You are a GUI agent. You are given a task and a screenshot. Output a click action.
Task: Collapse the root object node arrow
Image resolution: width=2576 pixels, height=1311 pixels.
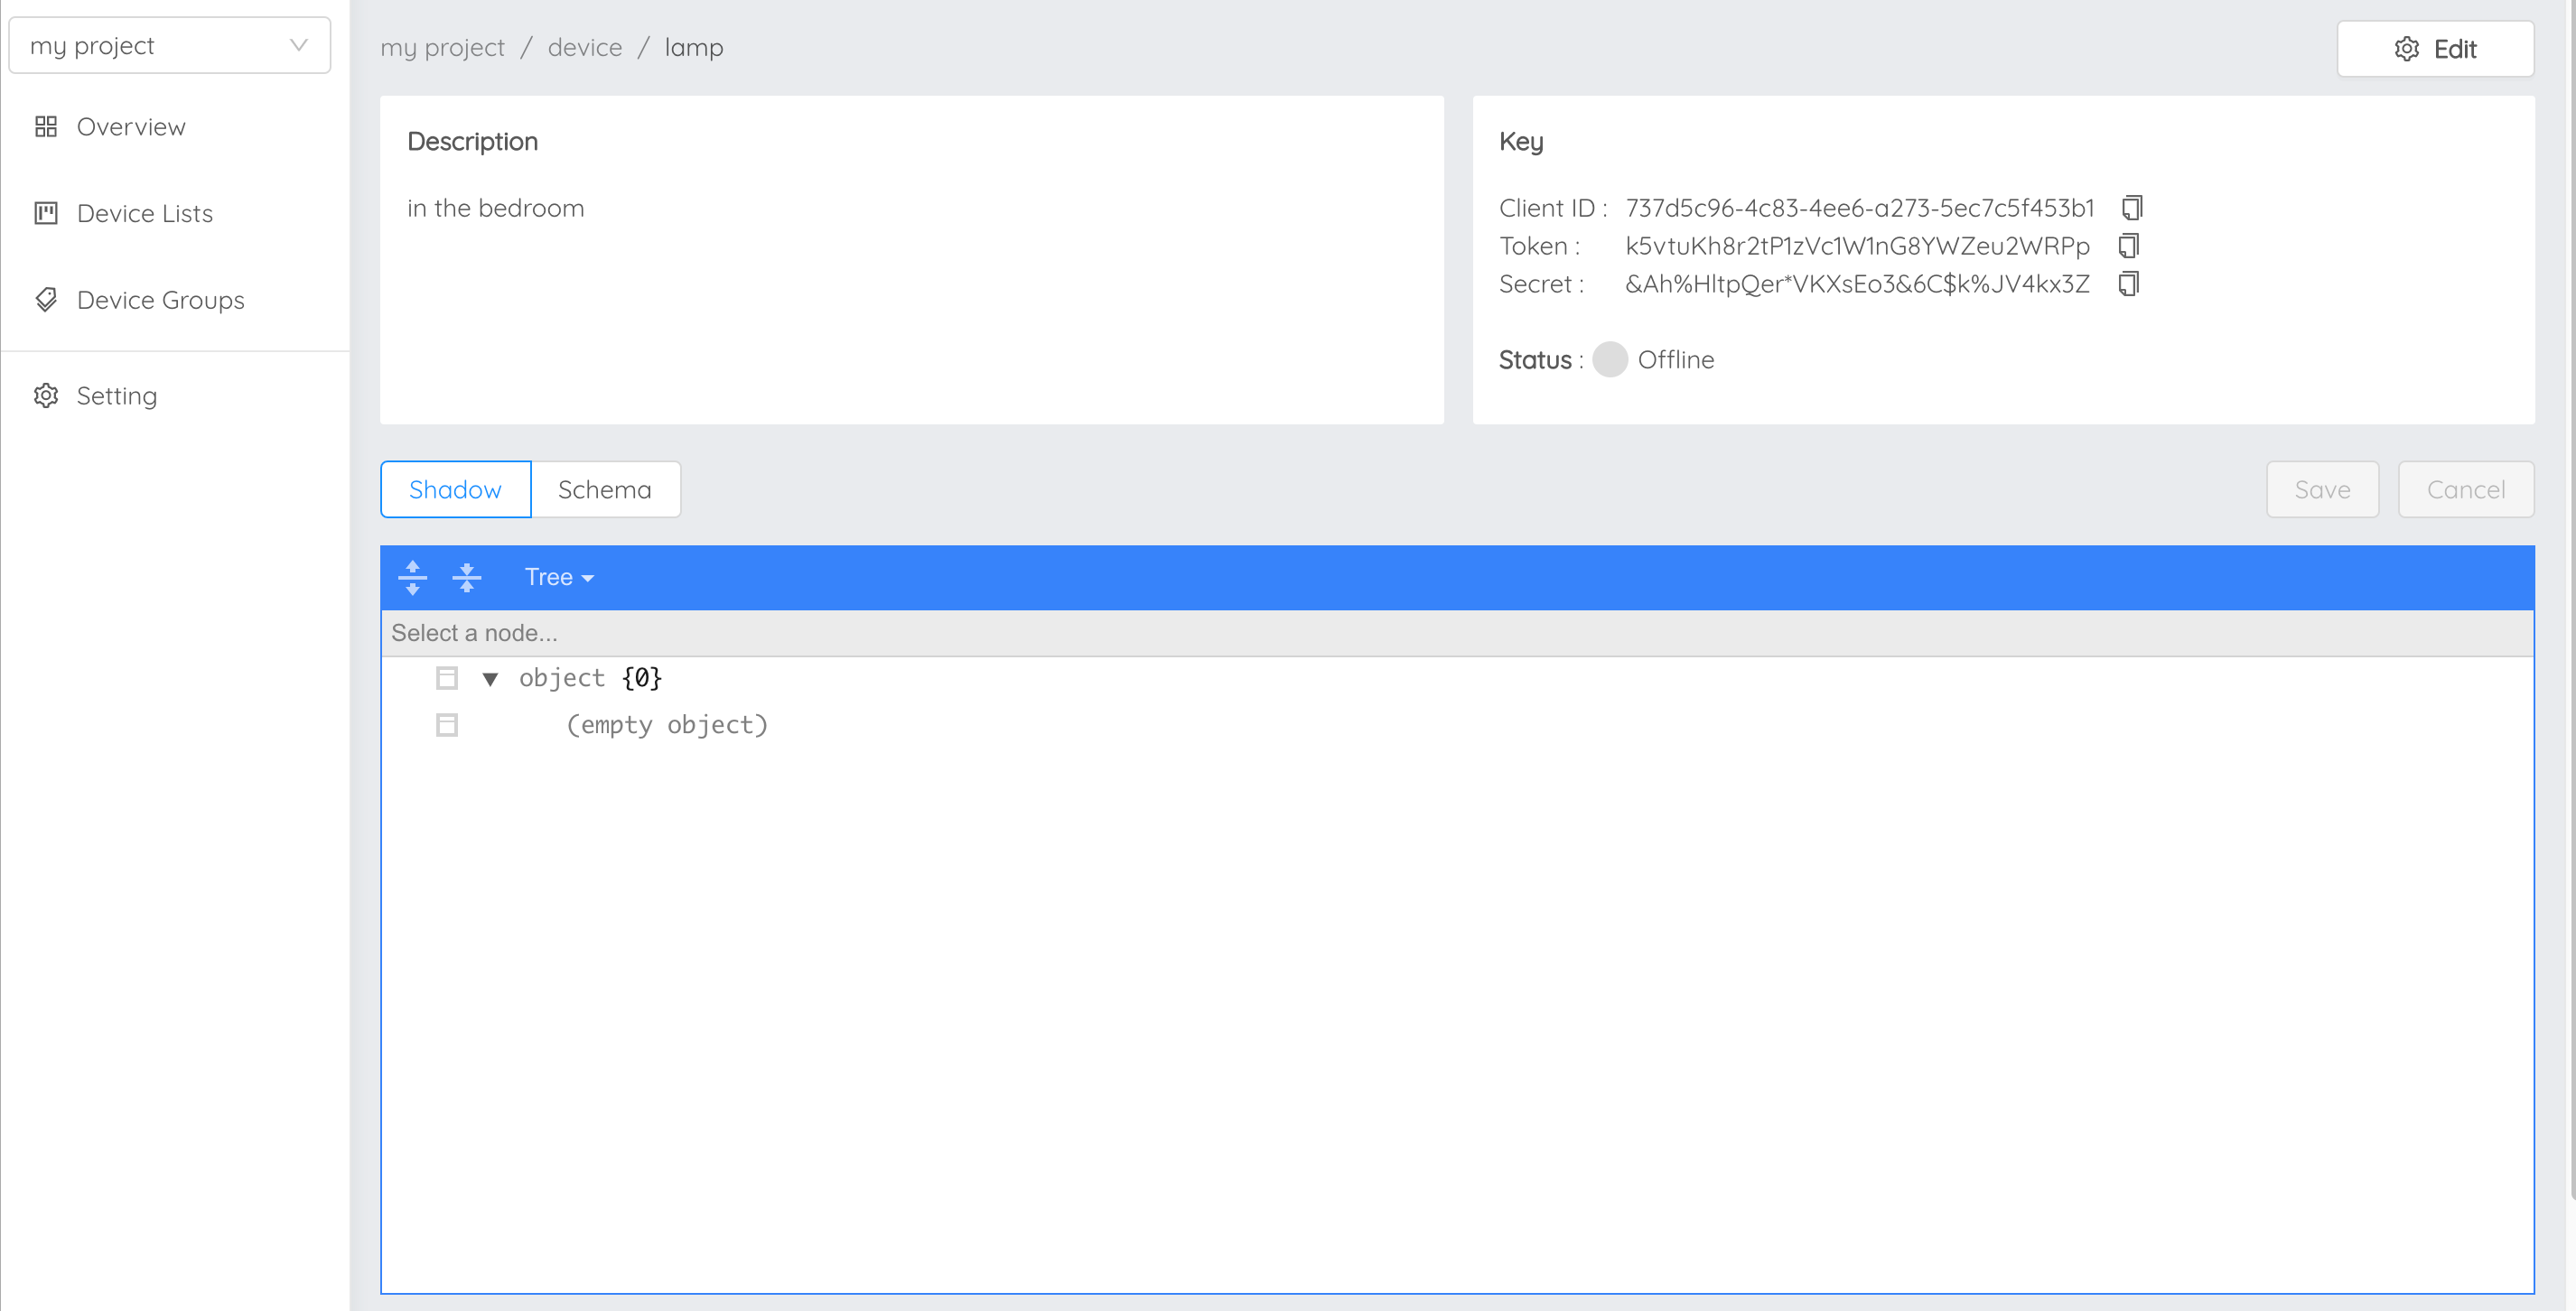coord(490,679)
